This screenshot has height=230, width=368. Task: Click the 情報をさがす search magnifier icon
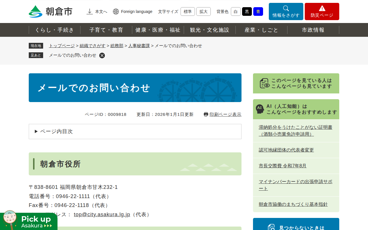tap(286, 9)
